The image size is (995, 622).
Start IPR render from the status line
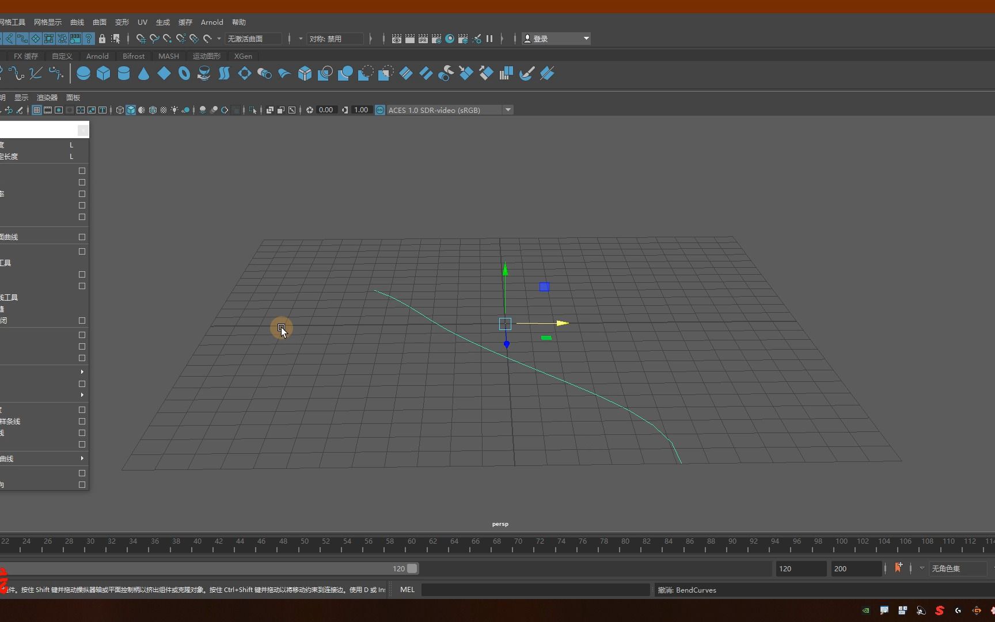423,39
